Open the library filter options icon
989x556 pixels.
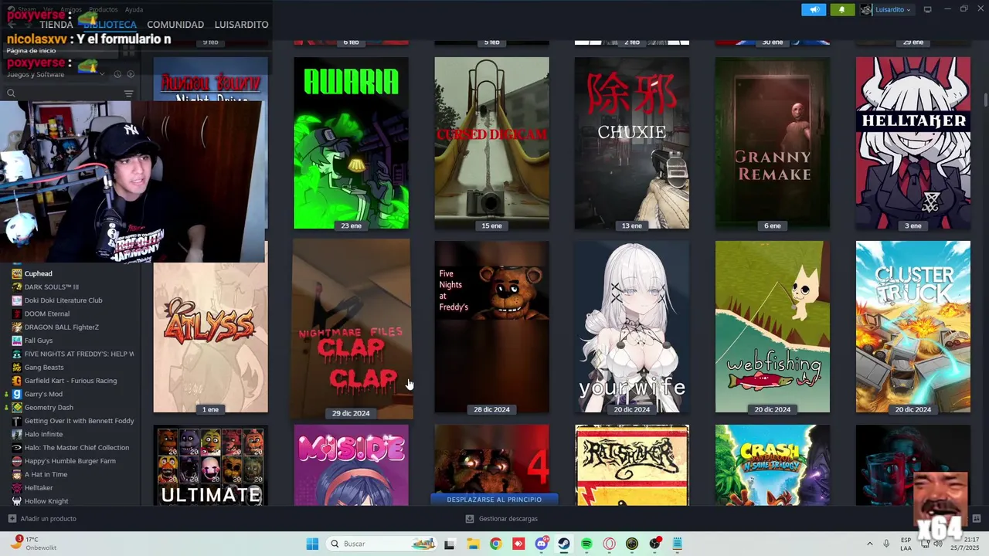[x=128, y=93]
